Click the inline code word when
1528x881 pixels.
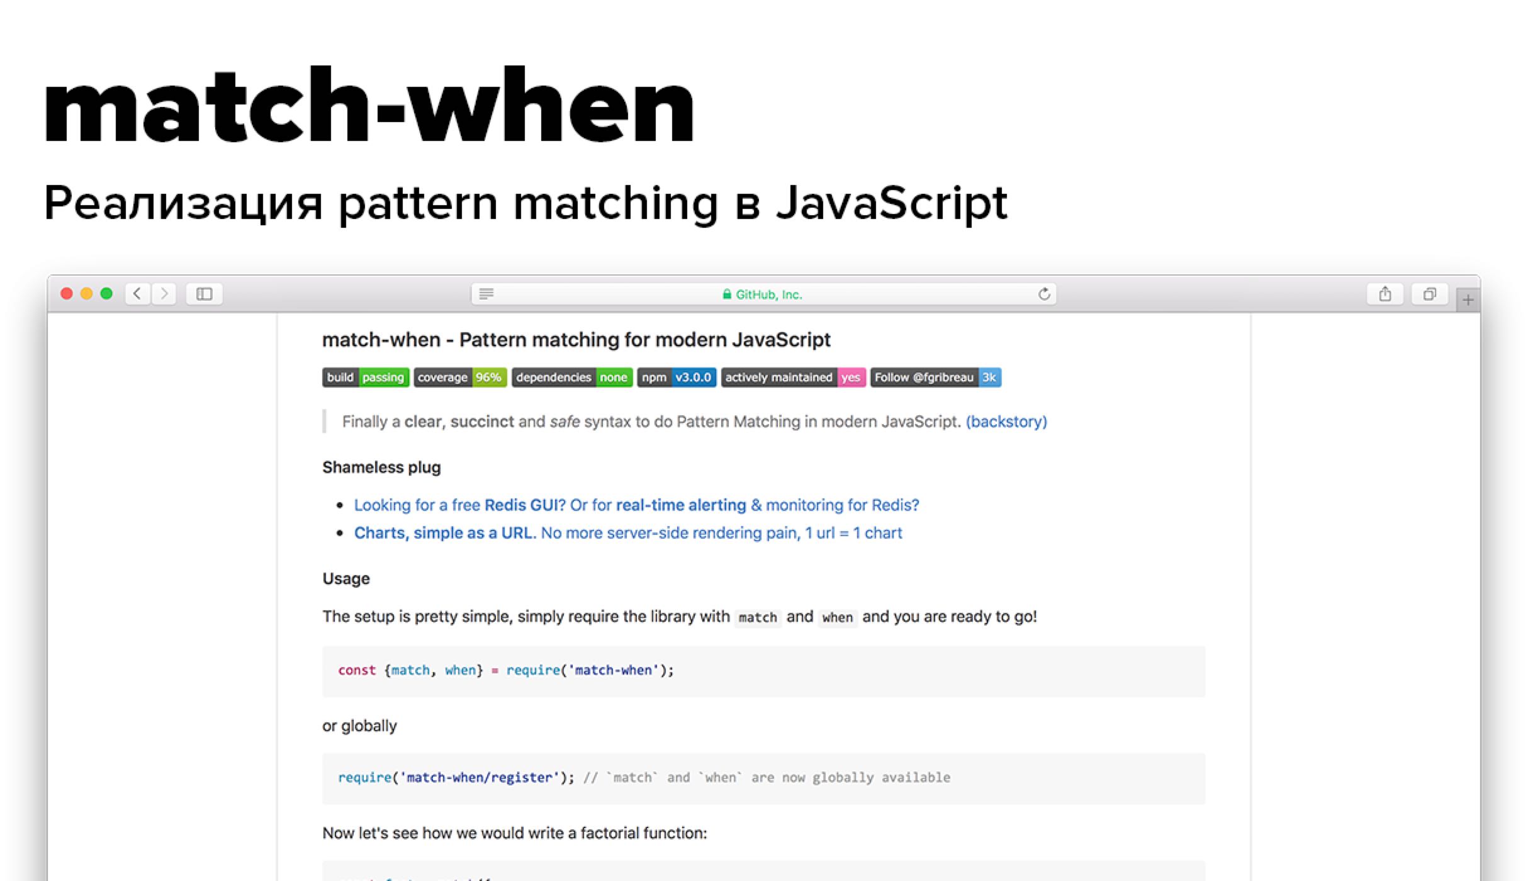click(x=838, y=617)
